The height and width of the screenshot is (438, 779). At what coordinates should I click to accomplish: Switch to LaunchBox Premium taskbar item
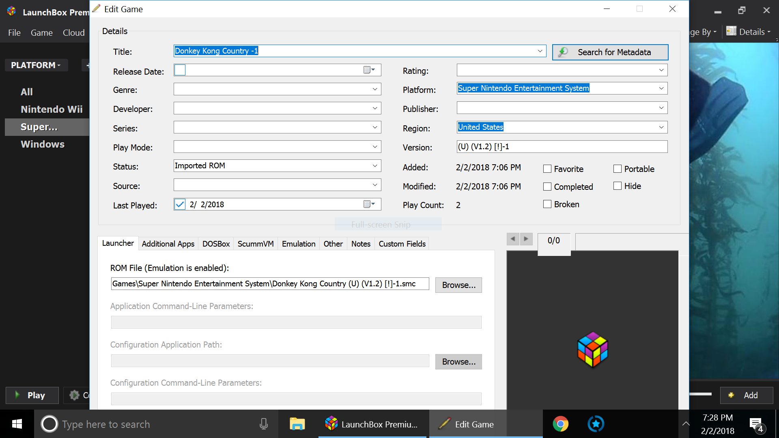point(372,424)
